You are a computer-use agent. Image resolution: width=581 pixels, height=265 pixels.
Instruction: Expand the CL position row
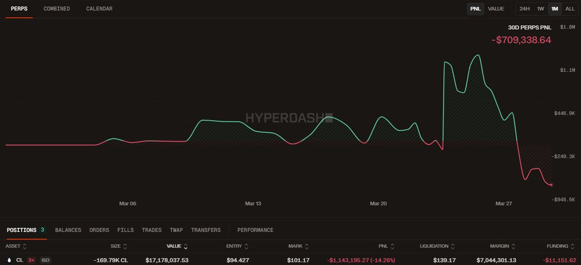tap(290, 260)
